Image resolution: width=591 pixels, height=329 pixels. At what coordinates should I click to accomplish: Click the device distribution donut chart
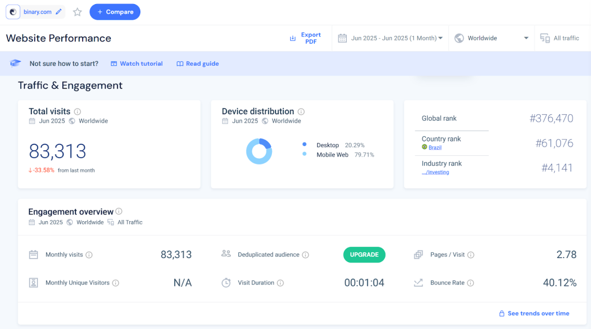[x=259, y=151]
